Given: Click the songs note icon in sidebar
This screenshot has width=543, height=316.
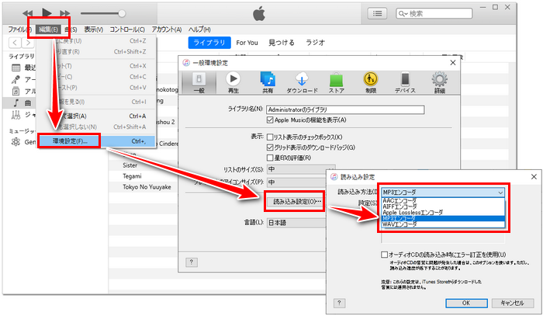Looking at the screenshot, I should click(16, 103).
